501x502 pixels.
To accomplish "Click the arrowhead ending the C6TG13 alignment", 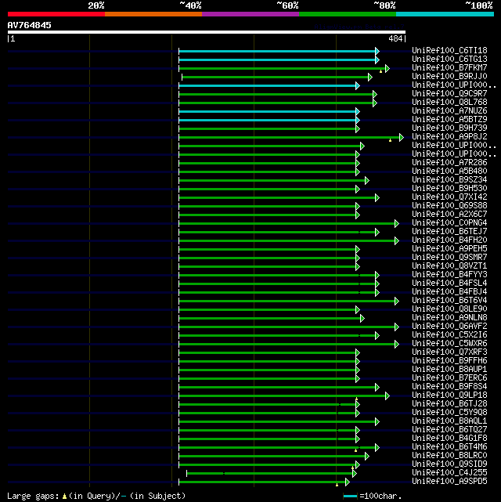I will pos(377,60).
